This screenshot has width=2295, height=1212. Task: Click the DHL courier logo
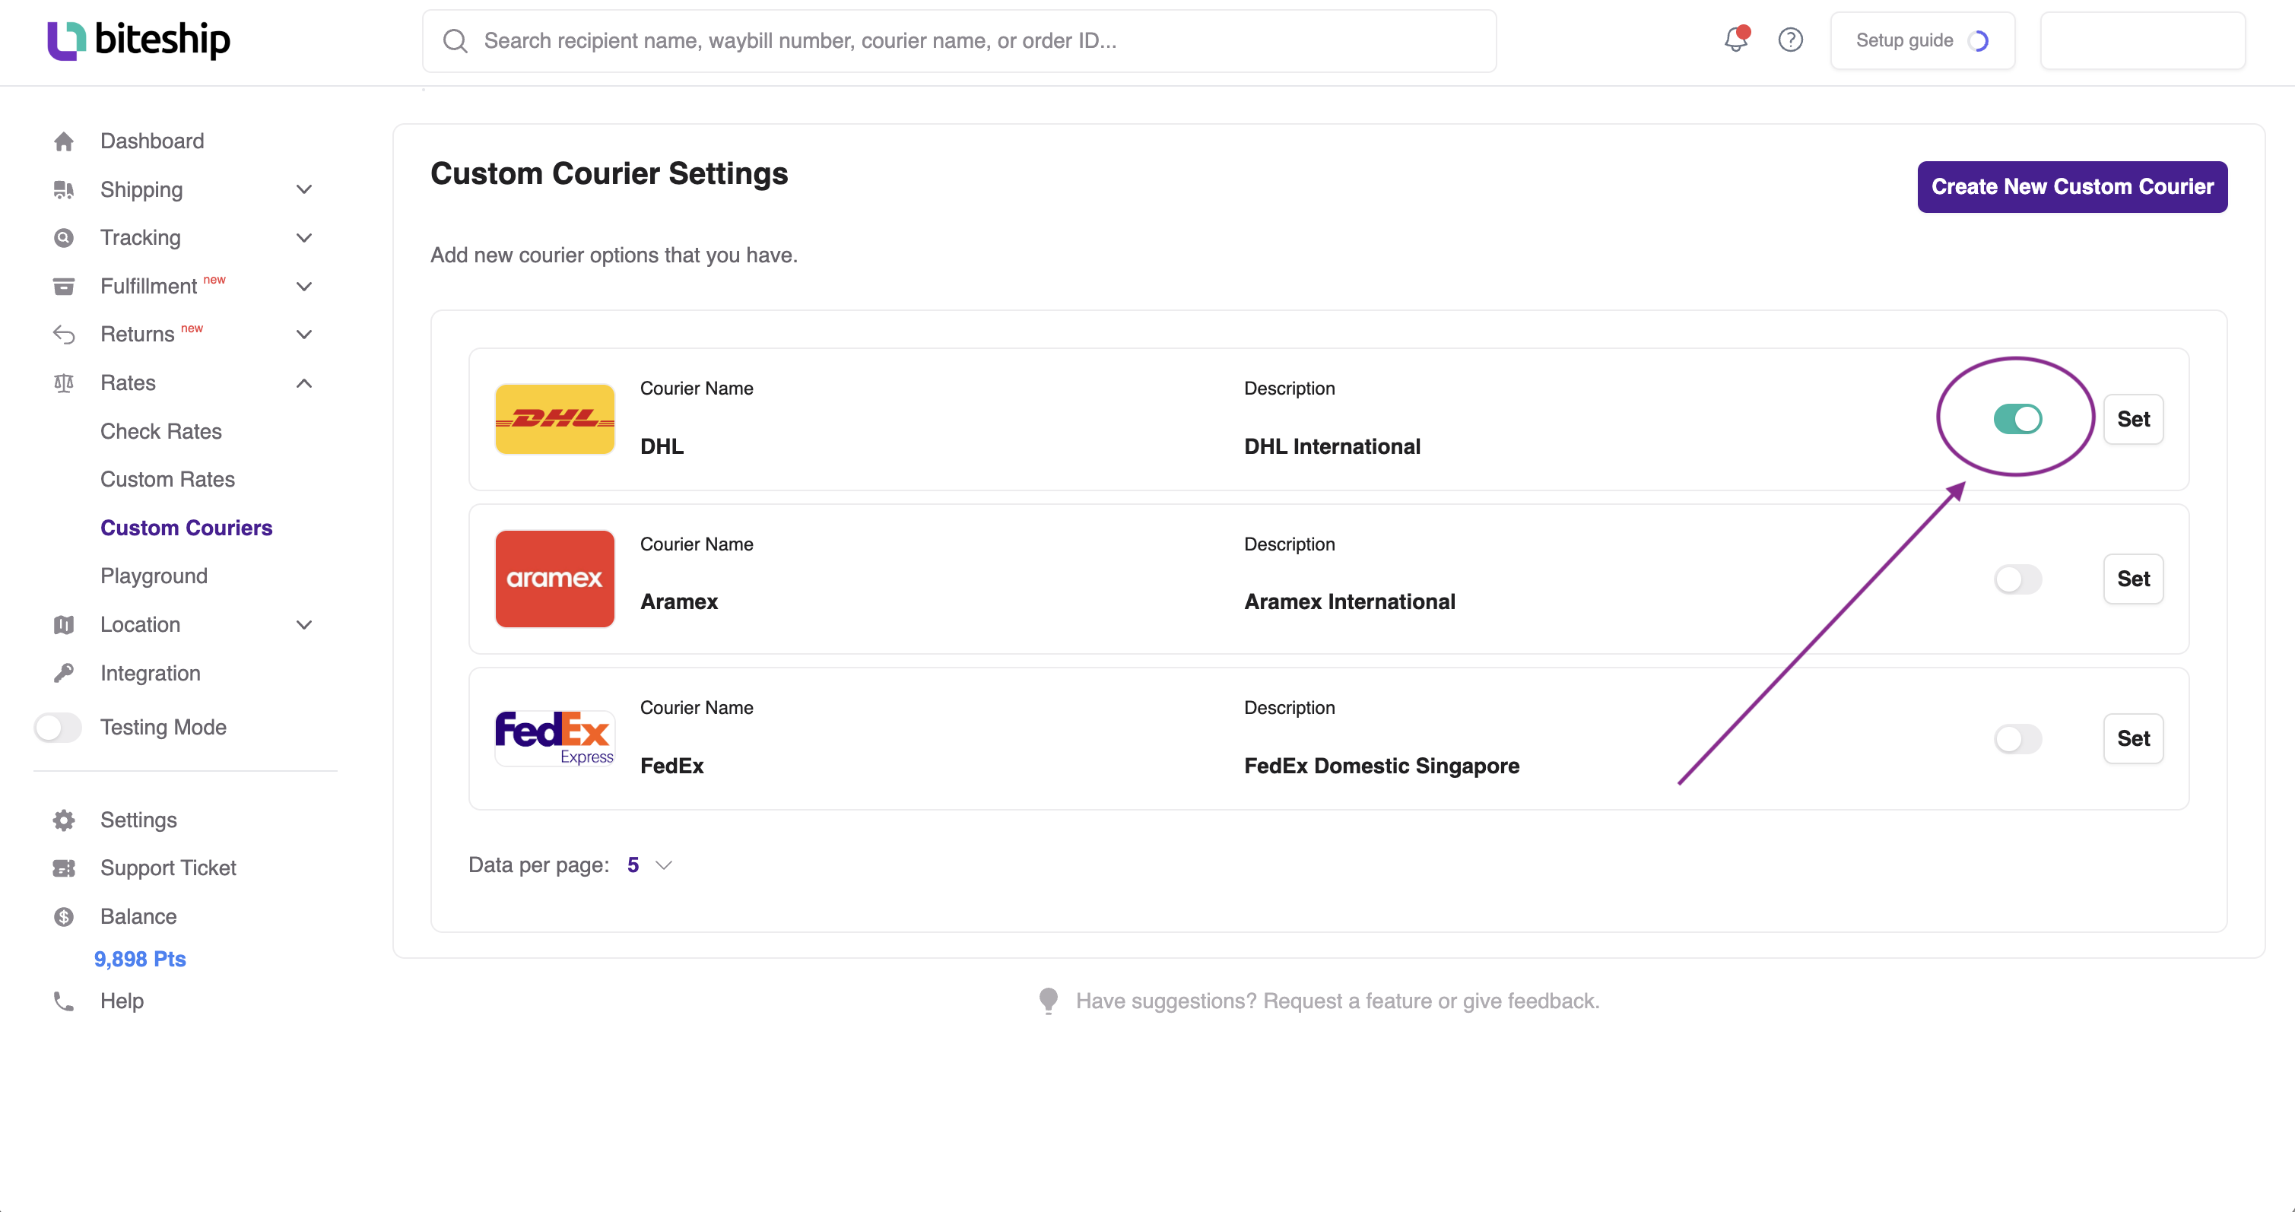click(x=554, y=418)
